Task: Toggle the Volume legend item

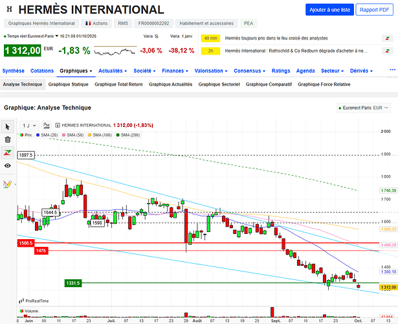Action: coord(29,311)
